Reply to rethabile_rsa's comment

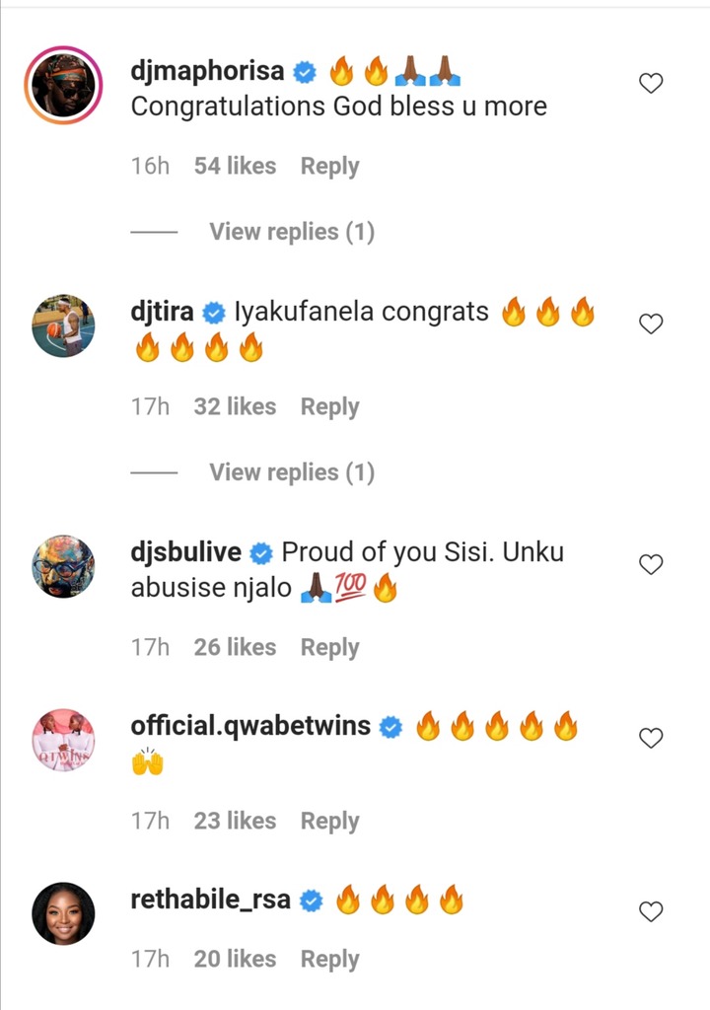click(x=330, y=959)
